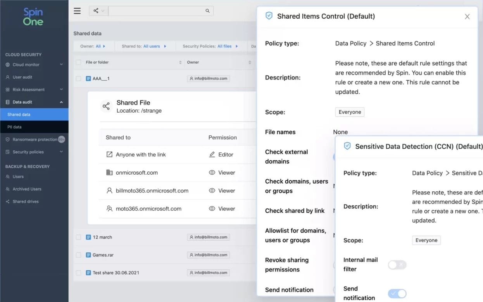
Task: Click the moto365.onmicrosoft.com group icon
Action: [x=109, y=208]
